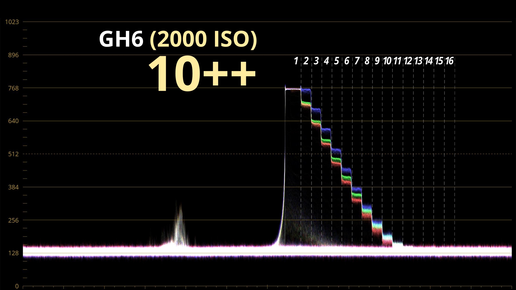The image size is (516, 290).
Task: Click the 256 scale label
Action: click(x=13, y=220)
